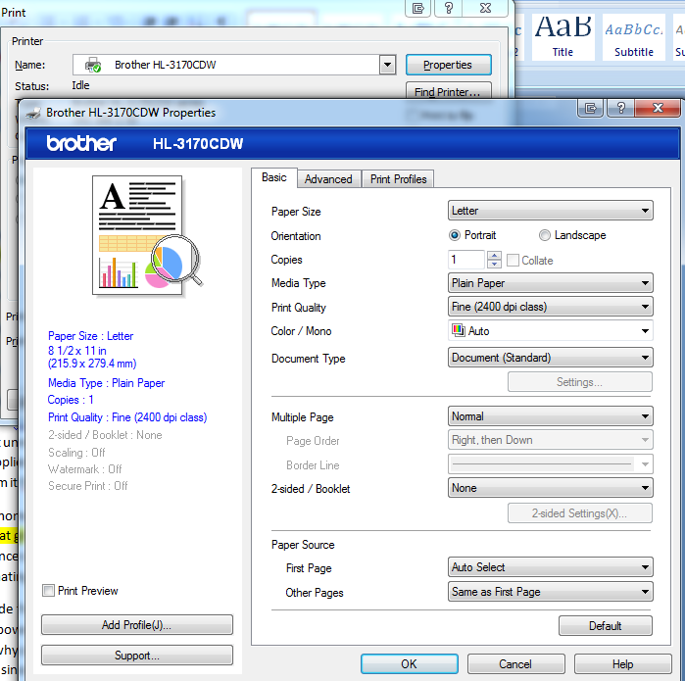This screenshot has height=681, width=685.
Task: Apply the Title style in Word ribbon
Action: coord(563,37)
